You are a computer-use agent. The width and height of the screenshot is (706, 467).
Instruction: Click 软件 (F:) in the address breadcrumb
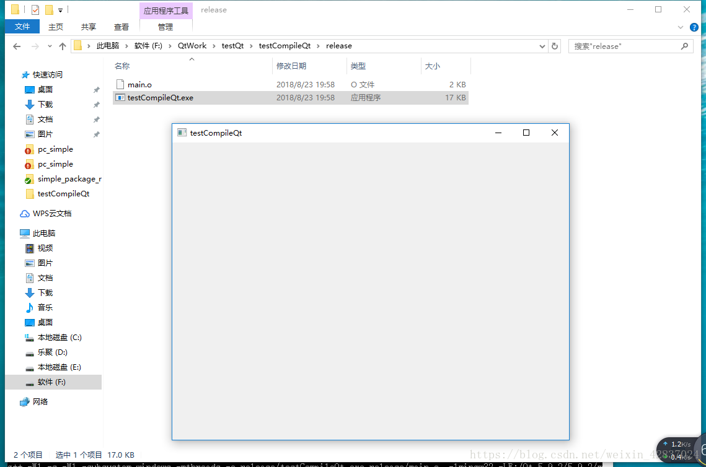pyautogui.click(x=148, y=46)
